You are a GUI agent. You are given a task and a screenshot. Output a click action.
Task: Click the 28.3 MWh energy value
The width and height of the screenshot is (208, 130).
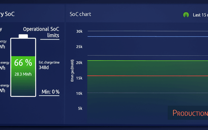point(23,74)
